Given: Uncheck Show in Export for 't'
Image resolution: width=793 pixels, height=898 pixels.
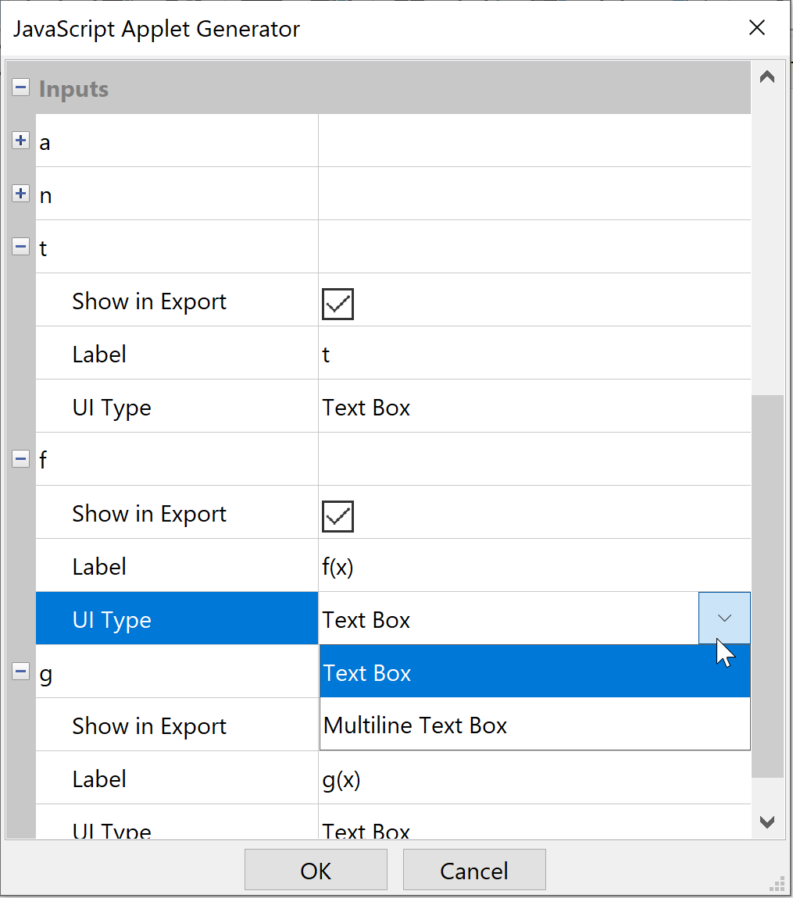Looking at the screenshot, I should pos(337,303).
